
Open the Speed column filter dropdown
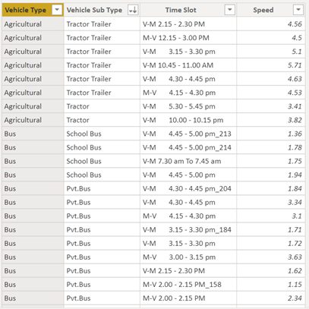tap(298, 10)
